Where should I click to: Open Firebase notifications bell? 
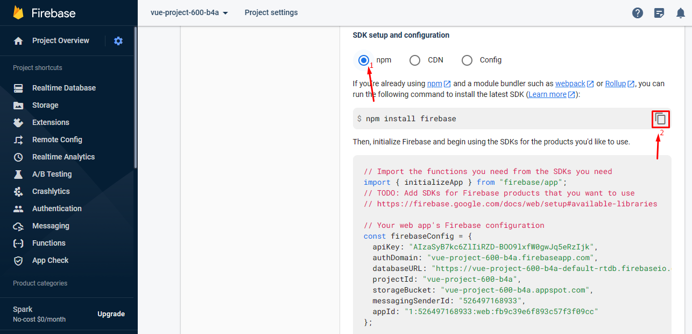[680, 12]
